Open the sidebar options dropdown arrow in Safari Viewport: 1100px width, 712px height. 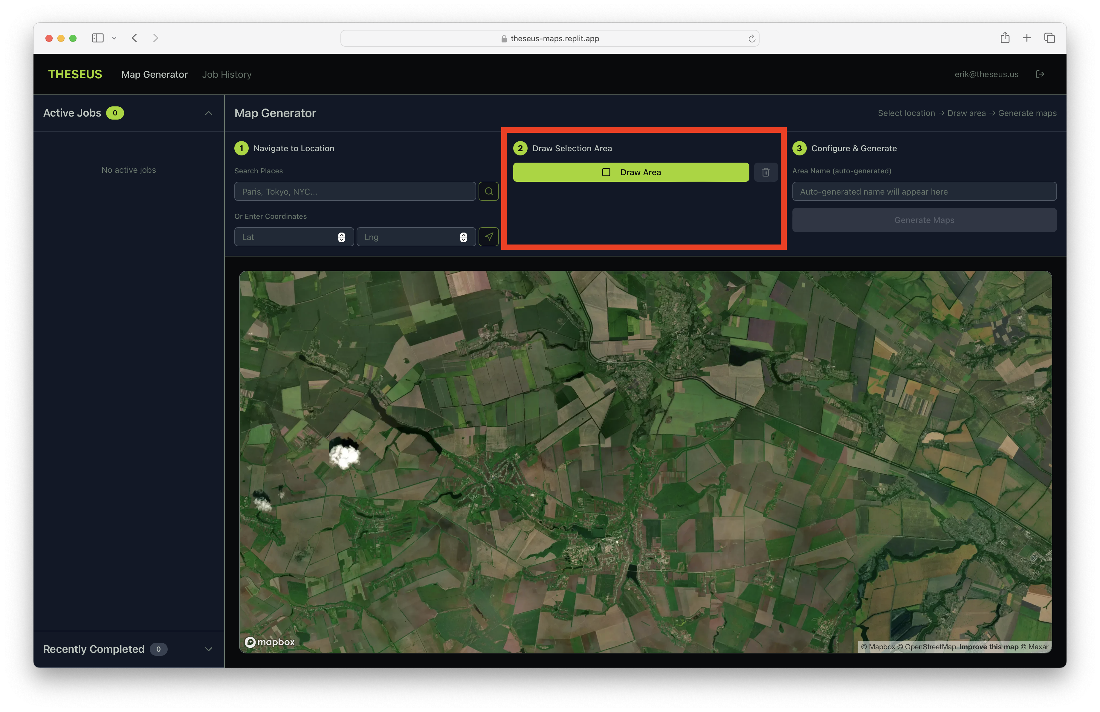114,38
